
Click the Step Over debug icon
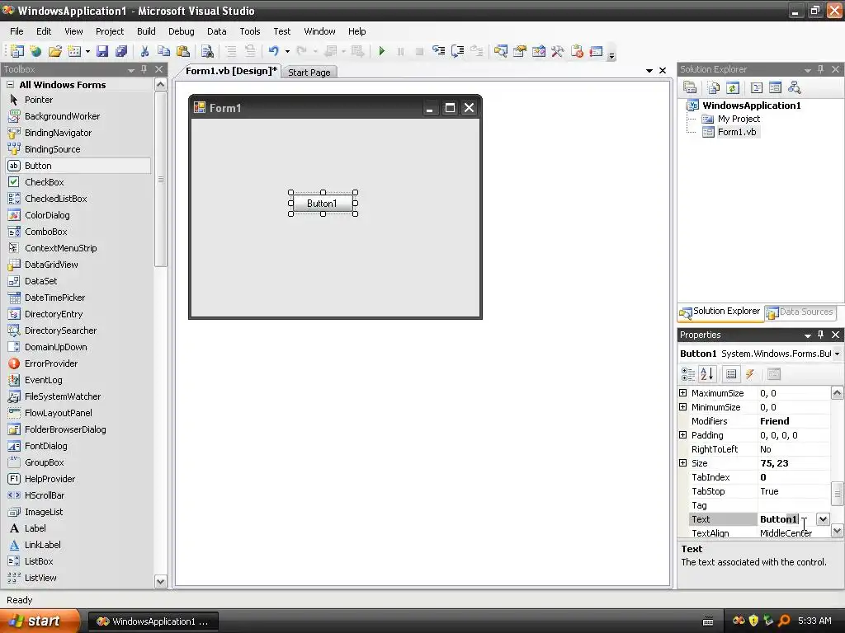457,51
